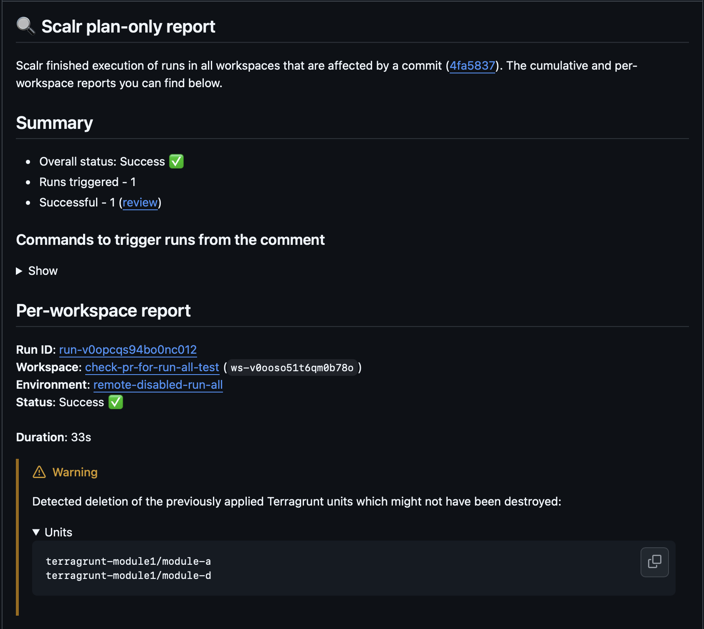
Task: Open the run-v0opcqs94bo0nc012 run link
Action: tap(128, 350)
